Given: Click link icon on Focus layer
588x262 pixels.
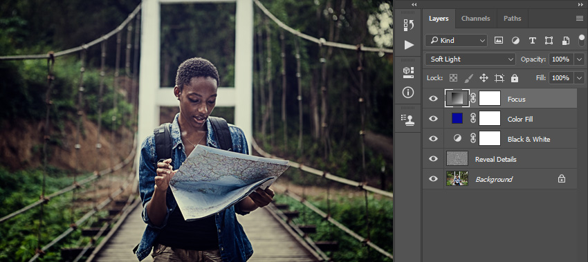Looking at the screenshot, I should pyautogui.click(x=473, y=99).
